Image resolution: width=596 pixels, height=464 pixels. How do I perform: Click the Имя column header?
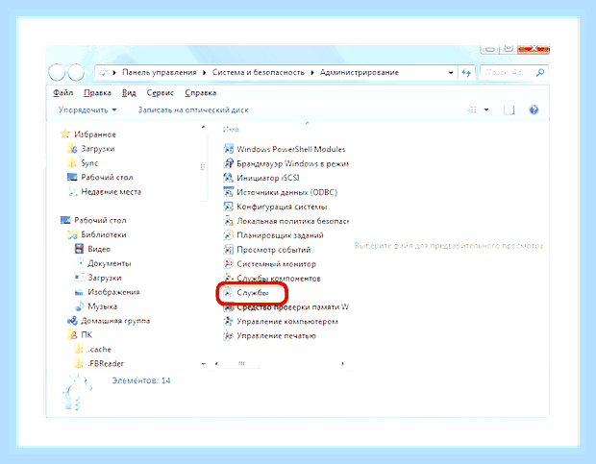pos(231,130)
